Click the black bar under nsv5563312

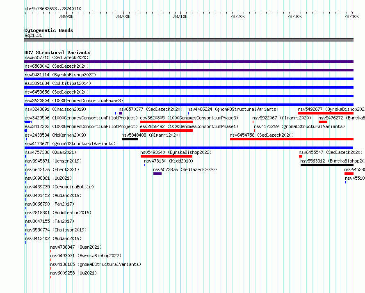pos(327,165)
